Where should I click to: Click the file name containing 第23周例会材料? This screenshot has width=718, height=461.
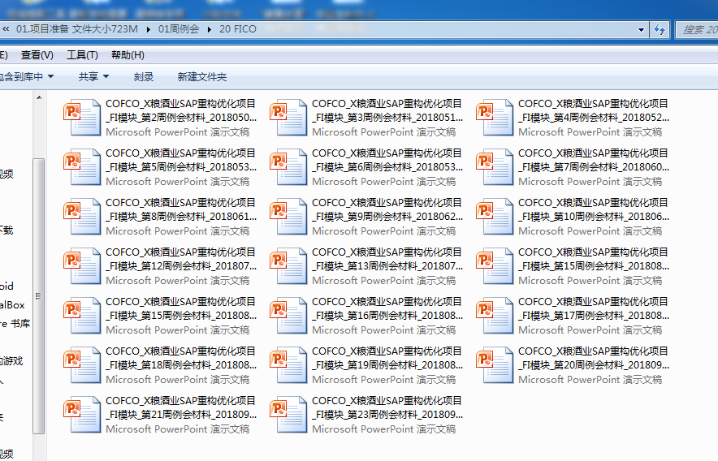[x=387, y=407]
